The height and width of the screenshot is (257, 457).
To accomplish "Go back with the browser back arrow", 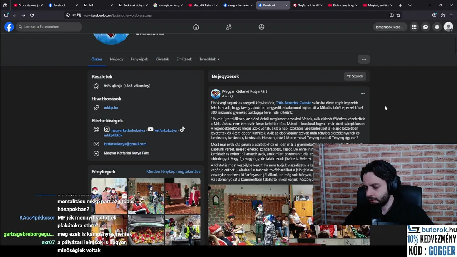I will point(15,15).
